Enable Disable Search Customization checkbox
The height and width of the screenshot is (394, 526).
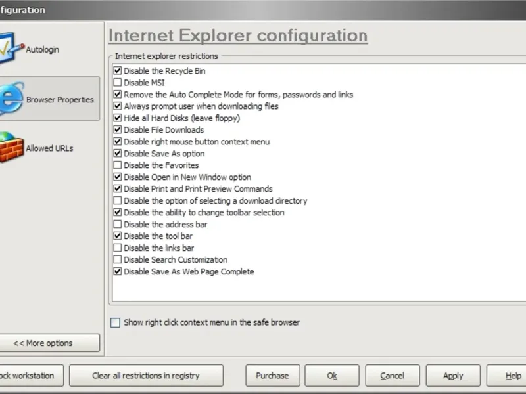tap(118, 259)
